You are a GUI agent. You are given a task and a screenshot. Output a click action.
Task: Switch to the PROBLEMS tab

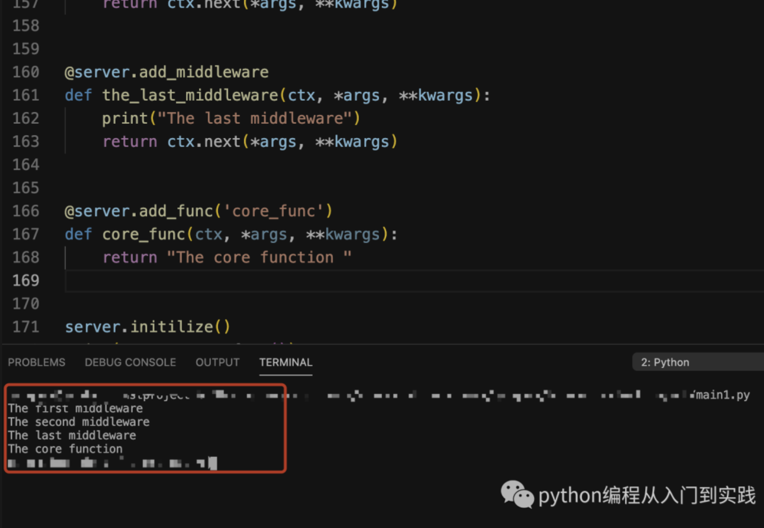coord(36,362)
